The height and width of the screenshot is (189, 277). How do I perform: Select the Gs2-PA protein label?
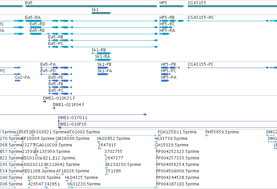(x=22, y=77)
